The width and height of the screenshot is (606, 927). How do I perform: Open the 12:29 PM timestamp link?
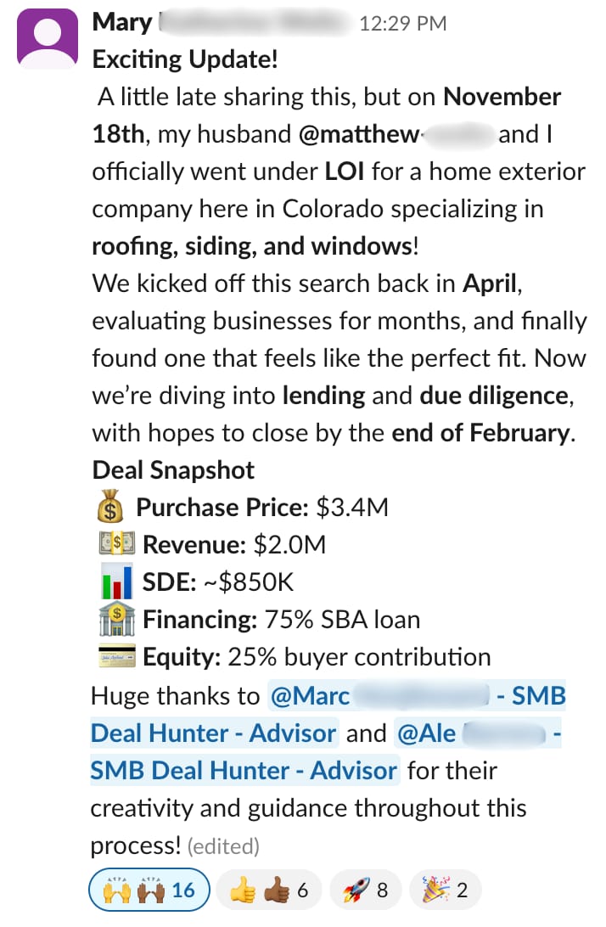402,24
